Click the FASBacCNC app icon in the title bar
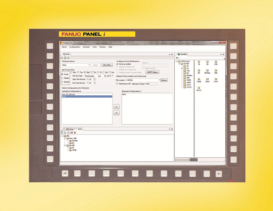Screen dimensions: 273x211 click(x=61, y=43)
